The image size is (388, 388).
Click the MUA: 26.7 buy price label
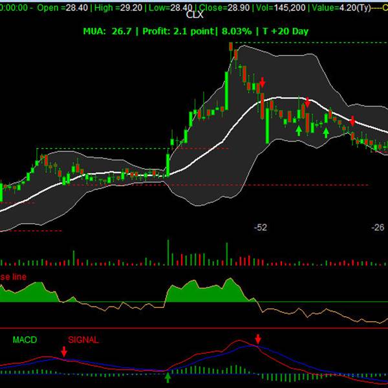(107, 32)
